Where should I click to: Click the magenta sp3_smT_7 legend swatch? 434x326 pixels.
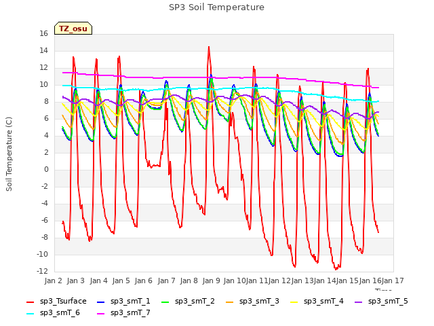point(101,314)
